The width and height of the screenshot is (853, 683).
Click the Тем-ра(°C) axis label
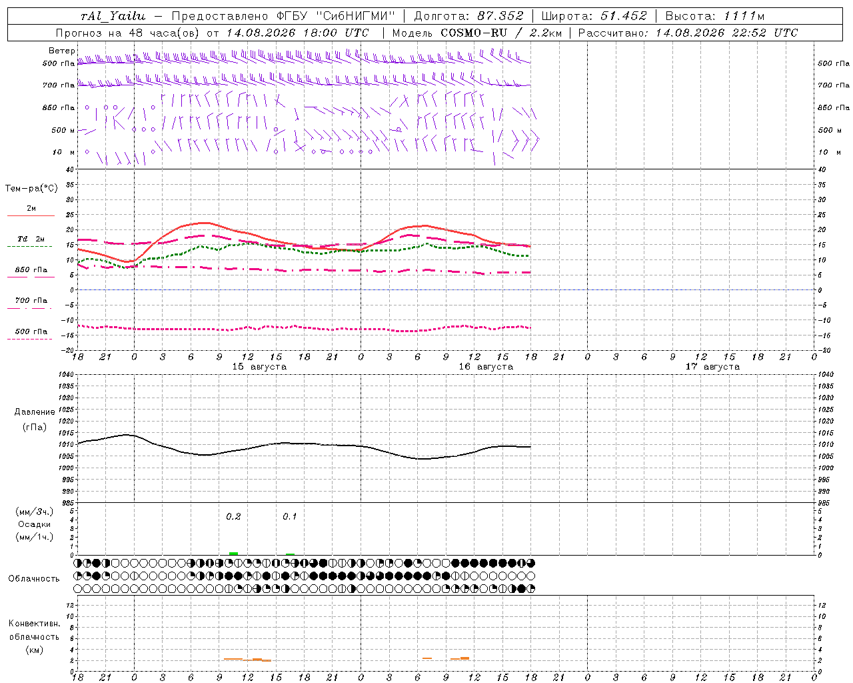[x=31, y=189]
